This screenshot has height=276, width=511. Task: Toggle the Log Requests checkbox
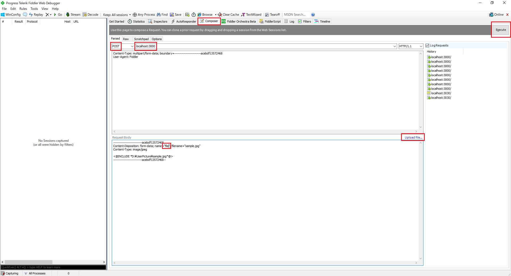coord(427,46)
